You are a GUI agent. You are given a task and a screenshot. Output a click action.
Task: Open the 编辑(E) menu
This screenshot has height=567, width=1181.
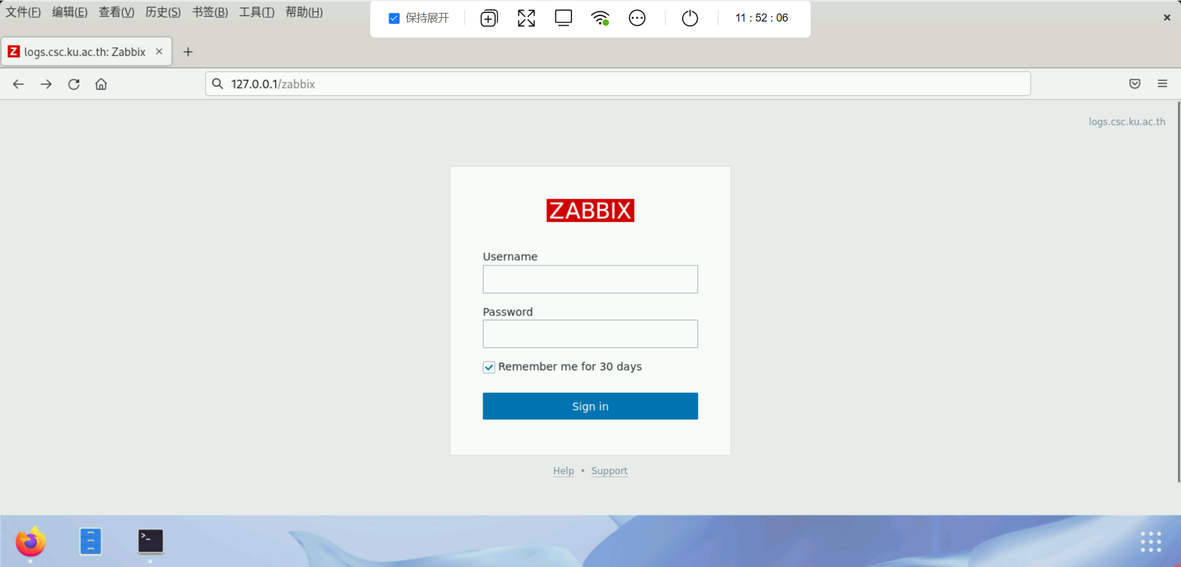(70, 12)
